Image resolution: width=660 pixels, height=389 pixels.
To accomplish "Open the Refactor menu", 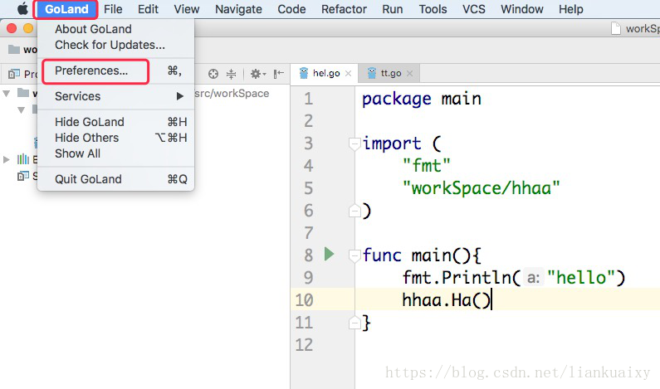I will click(x=344, y=9).
